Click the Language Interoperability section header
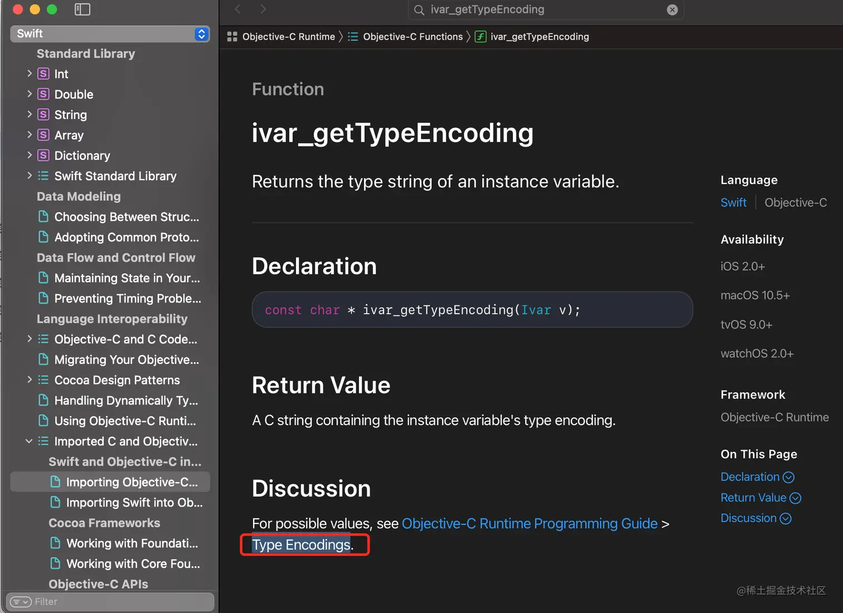 point(112,319)
